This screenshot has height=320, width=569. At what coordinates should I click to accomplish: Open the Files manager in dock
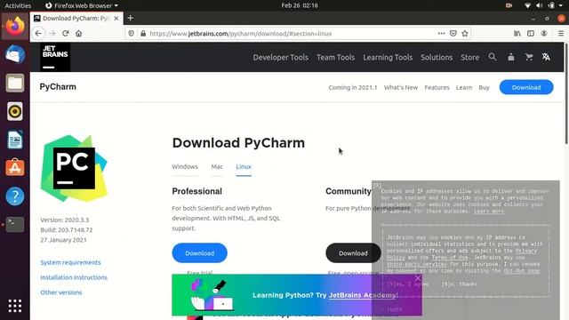pos(15,83)
